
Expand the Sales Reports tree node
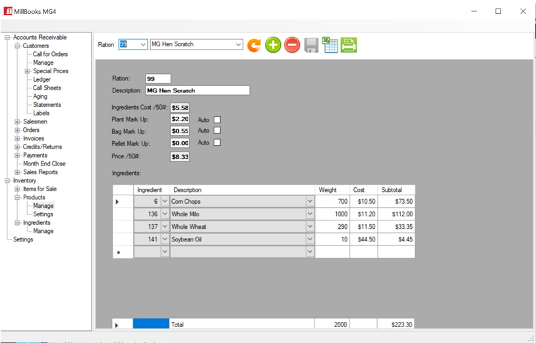click(x=17, y=172)
